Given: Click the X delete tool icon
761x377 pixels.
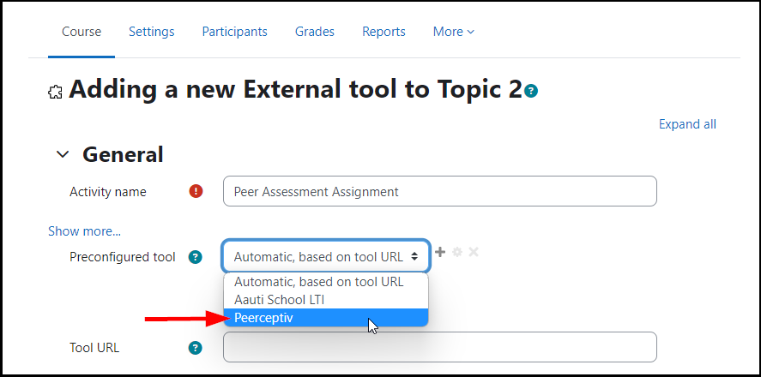Looking at the screenshot, I should click(x=474, y=252).
